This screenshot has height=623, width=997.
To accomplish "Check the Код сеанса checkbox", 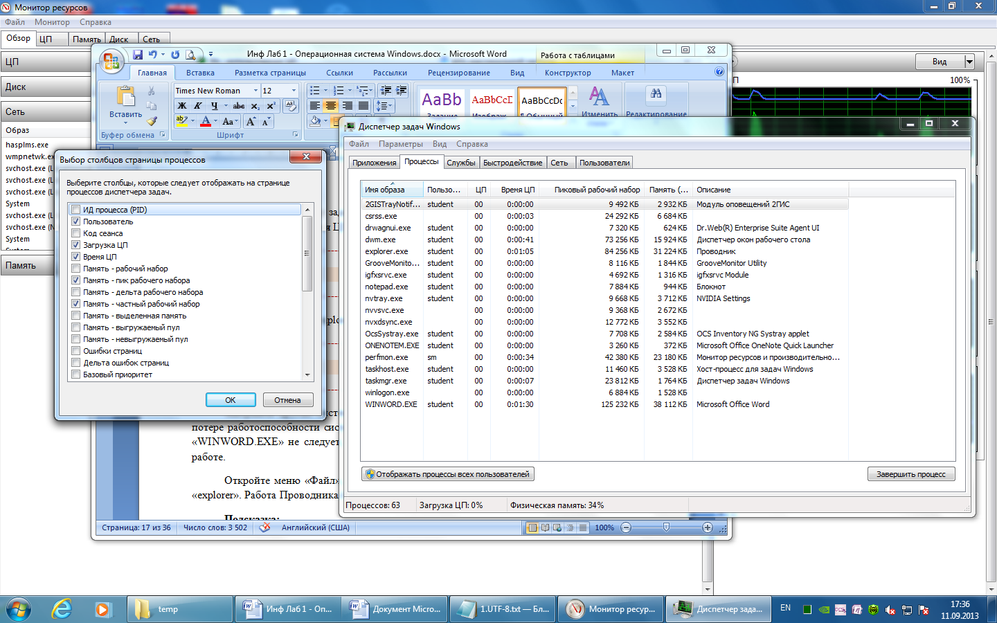I will (76, 233).
